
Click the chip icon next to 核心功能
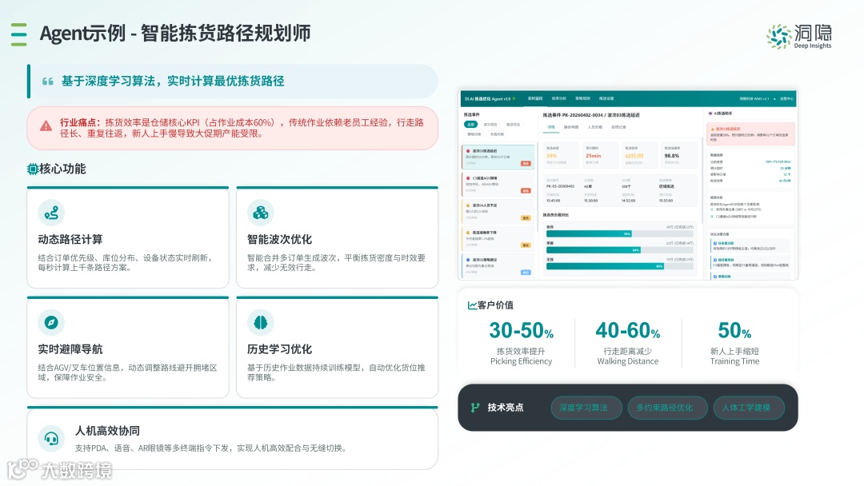coord(33,169)
